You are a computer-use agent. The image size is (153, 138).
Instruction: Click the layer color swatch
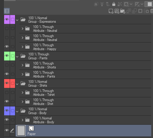tap(149, 4)
